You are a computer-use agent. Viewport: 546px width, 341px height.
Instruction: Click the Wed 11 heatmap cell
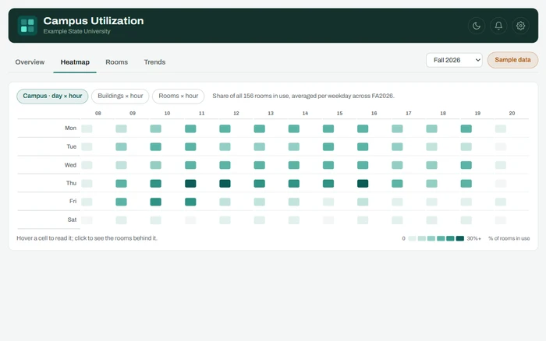pyautogui.click(x=190, y=165)
